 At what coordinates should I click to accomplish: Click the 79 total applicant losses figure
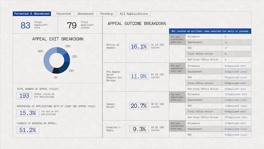coord(72,25)
